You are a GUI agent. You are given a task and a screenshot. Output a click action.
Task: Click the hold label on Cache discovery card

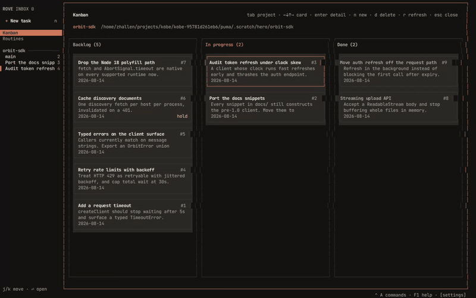coord(182,116)
